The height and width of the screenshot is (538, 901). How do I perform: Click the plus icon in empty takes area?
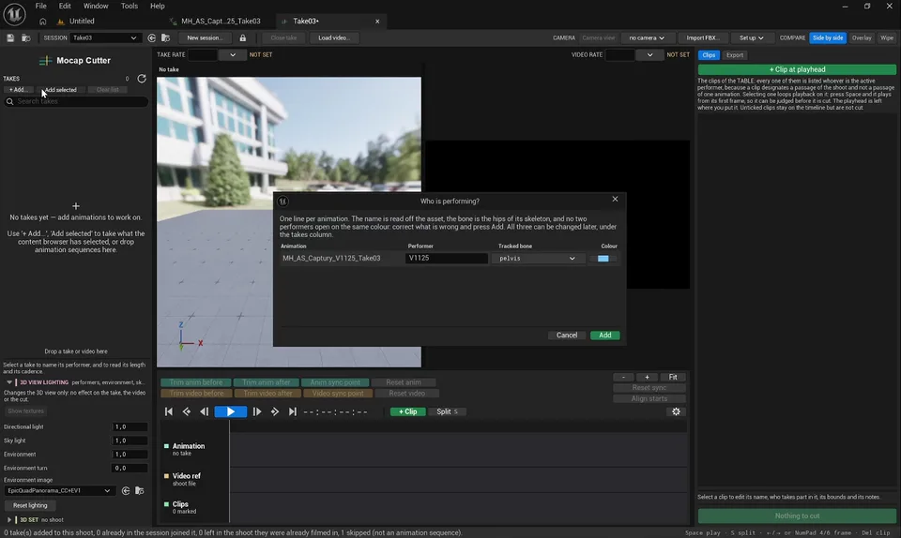[76, 206]
